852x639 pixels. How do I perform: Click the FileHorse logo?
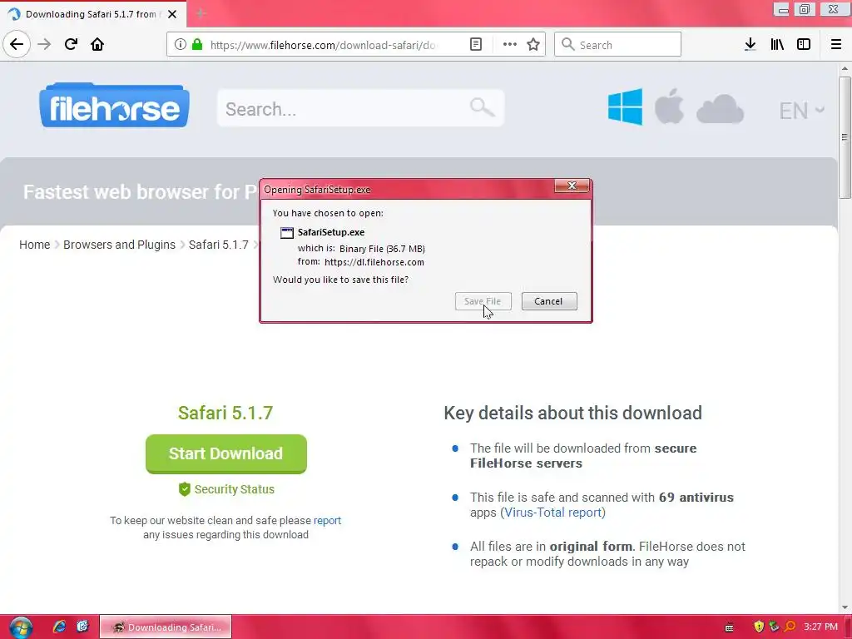[x=114, y=106]
